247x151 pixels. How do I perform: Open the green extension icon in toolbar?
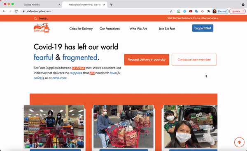pos(179,11)
